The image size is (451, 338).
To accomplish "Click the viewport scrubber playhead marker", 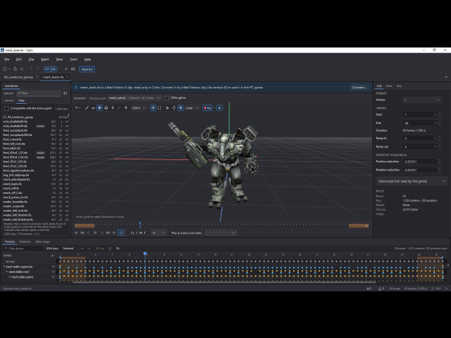I will 140,225.
